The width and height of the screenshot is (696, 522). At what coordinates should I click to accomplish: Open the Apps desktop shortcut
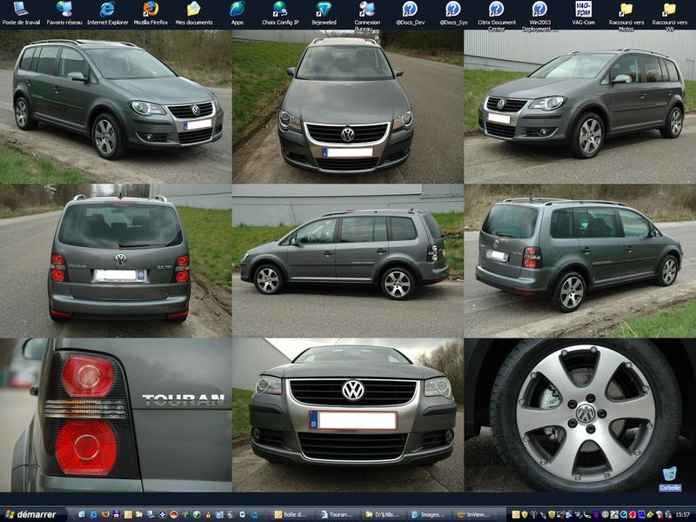pos(237,13)
